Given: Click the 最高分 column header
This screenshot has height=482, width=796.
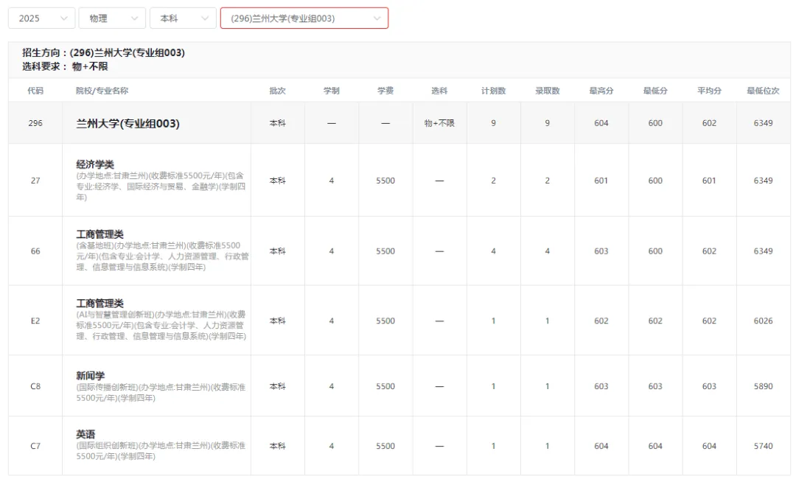Looking at the screenshot, I should [601, 91].
